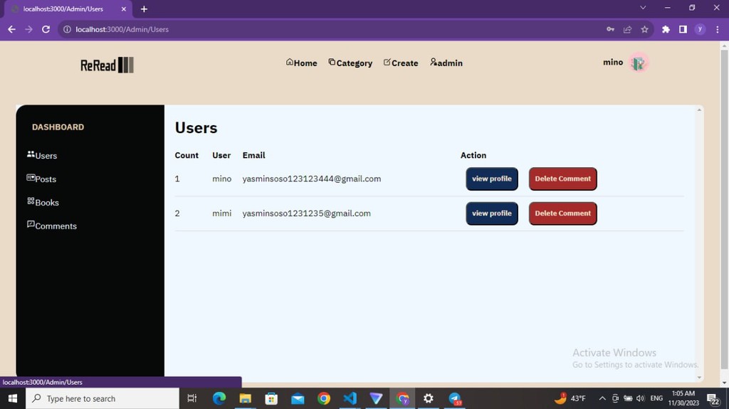Select the localhost:3000/Admin/Users tab
729x409 pixels.
pyautogui.click(x=68, y=9)
